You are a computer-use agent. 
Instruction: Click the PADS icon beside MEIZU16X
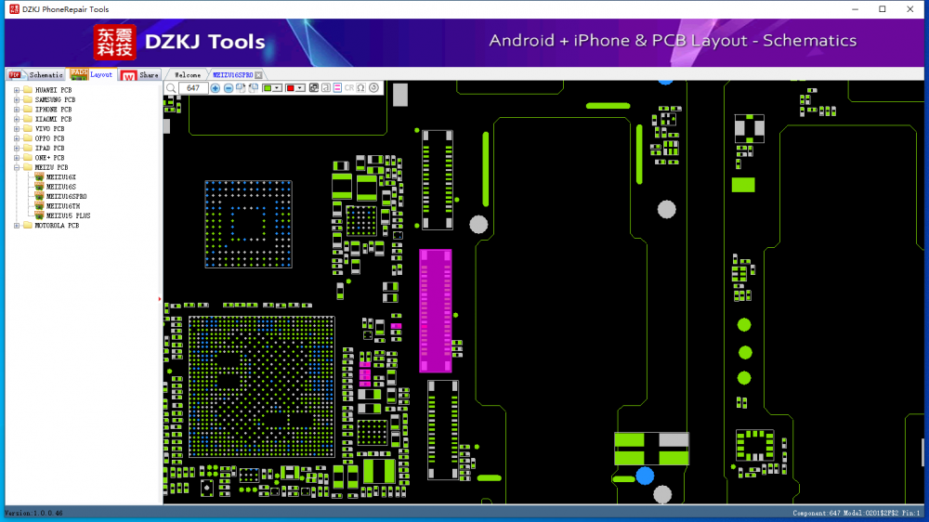pos(39,177)
